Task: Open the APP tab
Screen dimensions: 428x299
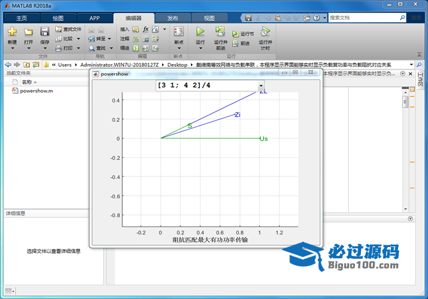Action: click(95, 19)
